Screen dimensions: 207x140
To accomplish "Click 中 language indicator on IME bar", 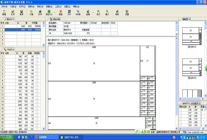I will pyautogui.click(x=137, y=131).
